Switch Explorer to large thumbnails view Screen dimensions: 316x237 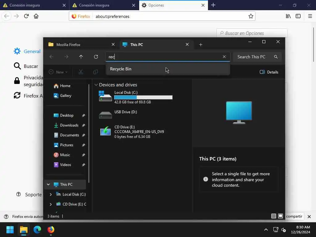[x=281, y=216]
